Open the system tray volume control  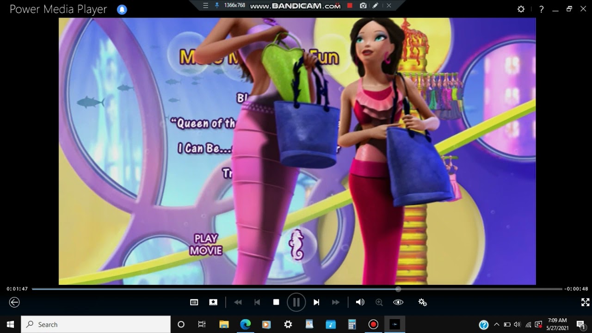pyautogui.click(x=517, y=325)
